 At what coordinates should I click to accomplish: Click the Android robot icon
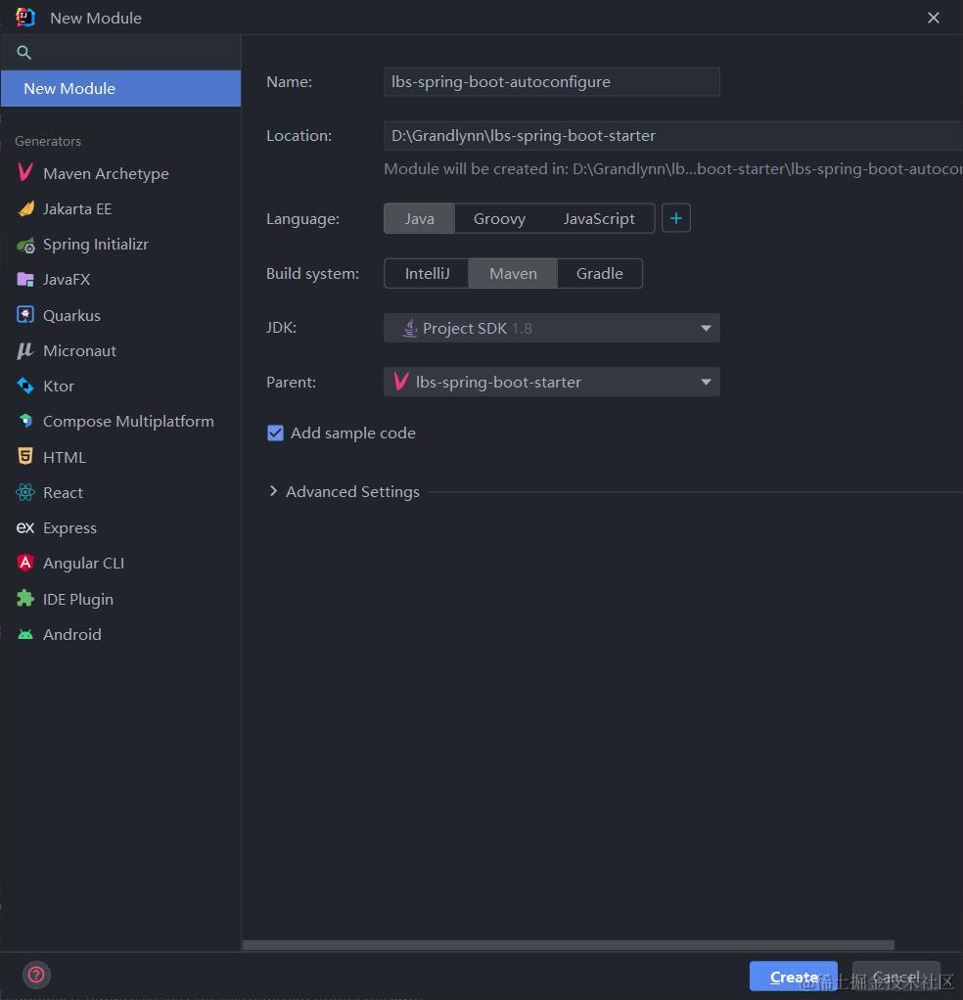[25, 634]
